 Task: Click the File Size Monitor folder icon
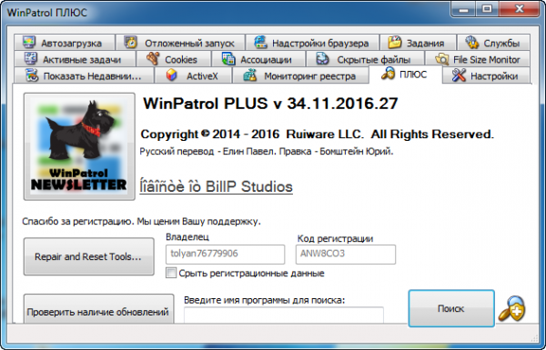click(442, 59)
